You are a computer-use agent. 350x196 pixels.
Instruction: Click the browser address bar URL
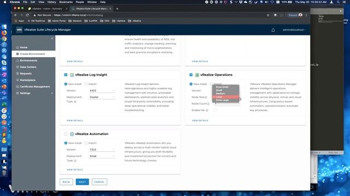pos(78,15)
